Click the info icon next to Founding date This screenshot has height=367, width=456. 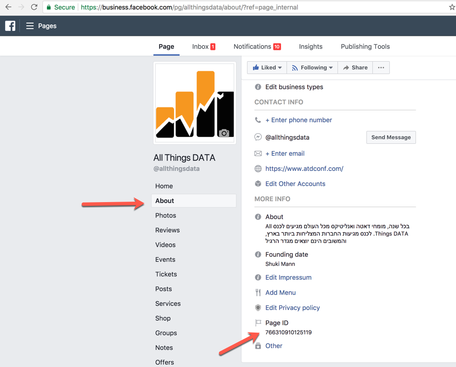[258, 254]
